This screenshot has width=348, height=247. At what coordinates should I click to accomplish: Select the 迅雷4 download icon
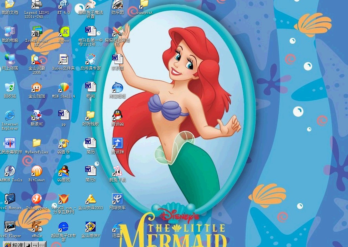pyautogui.click(x=118, y=227)
